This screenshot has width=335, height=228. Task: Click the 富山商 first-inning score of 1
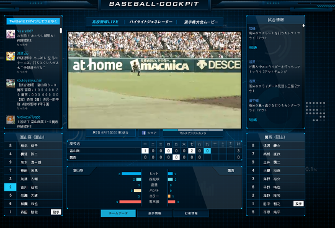click(145, 151)
